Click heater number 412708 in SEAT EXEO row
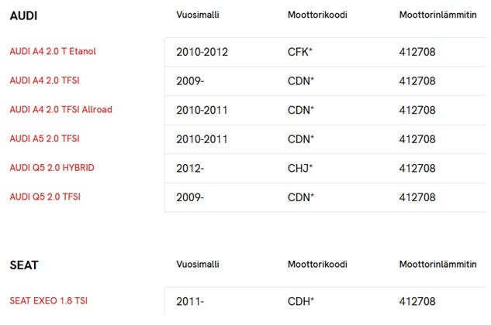This screenshot has height=325, width=491. [x=417, y=301]
